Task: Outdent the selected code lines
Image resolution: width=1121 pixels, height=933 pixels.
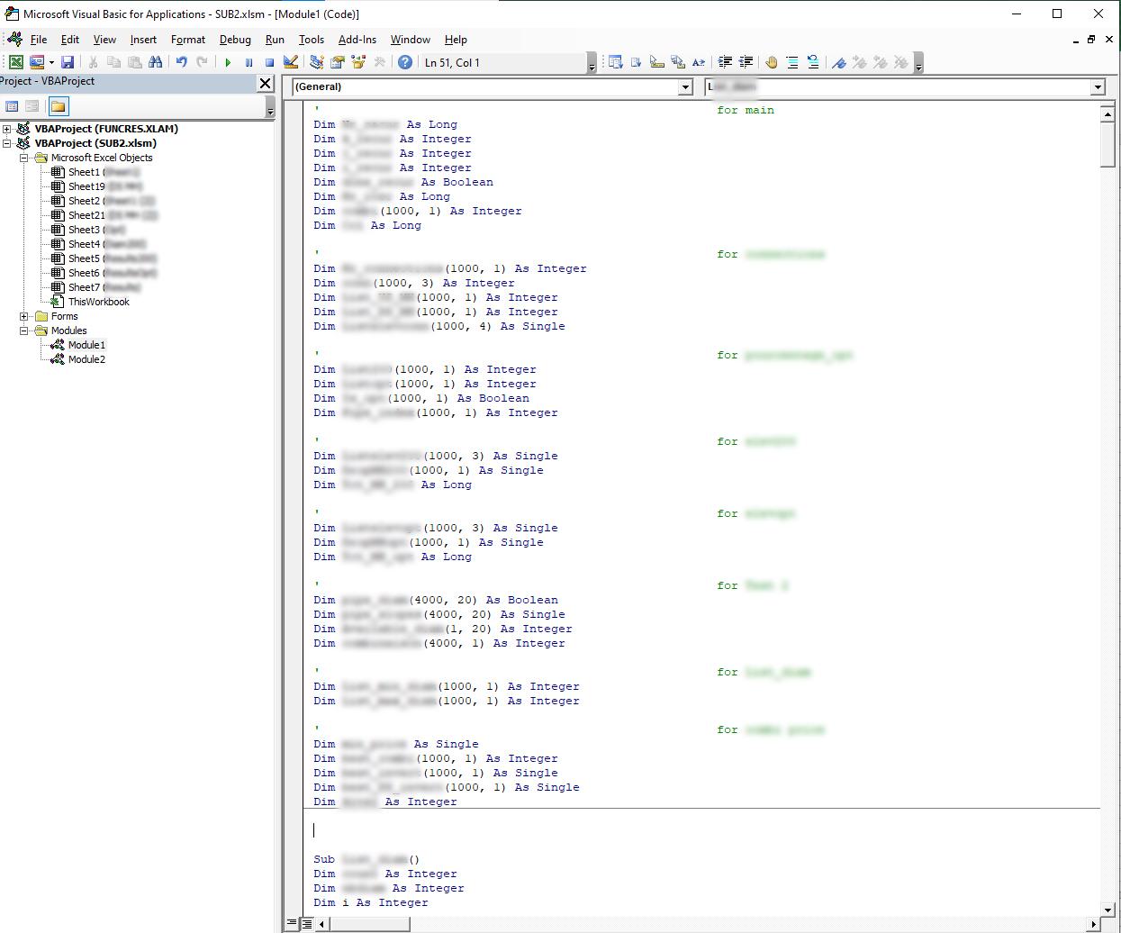Action: (746, 62)
